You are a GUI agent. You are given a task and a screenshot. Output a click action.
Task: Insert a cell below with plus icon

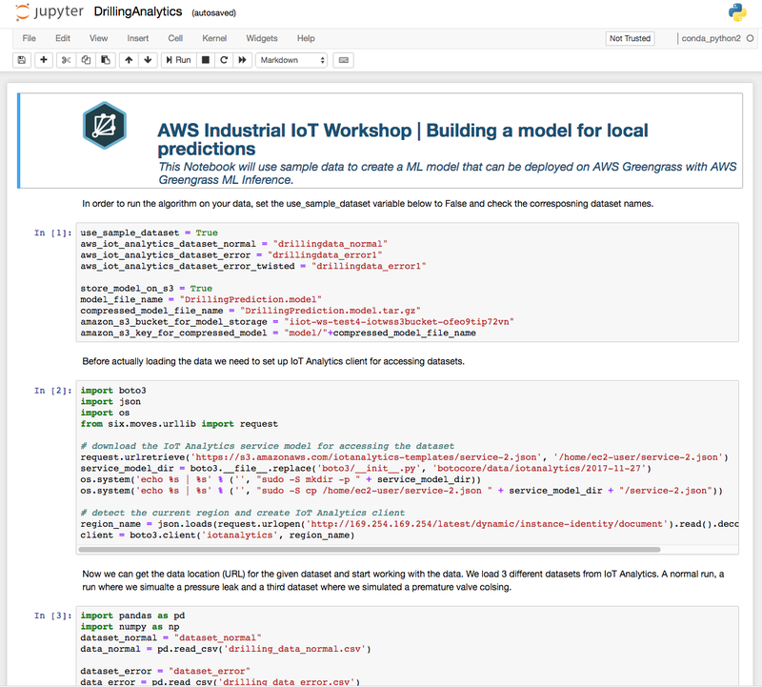pyautogui.click(x=44, y=60)
